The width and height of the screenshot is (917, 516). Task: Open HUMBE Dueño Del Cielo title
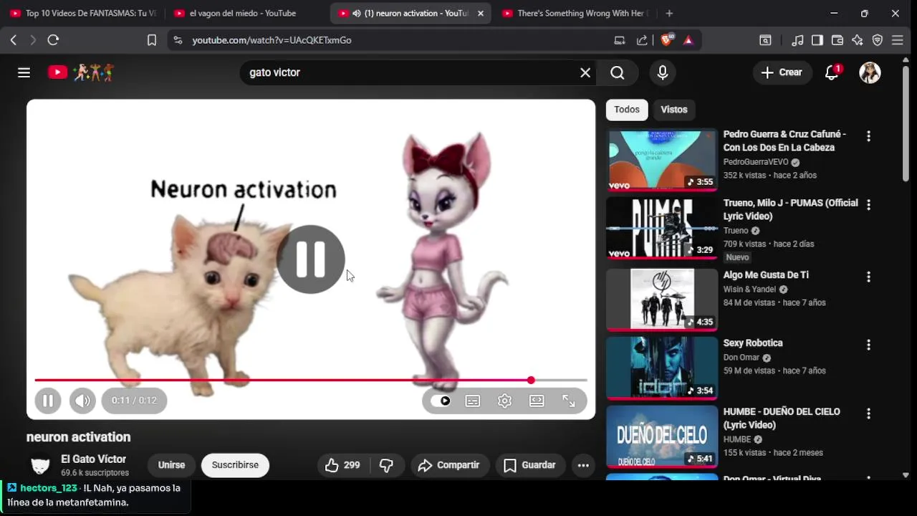(x=782, y=419)
